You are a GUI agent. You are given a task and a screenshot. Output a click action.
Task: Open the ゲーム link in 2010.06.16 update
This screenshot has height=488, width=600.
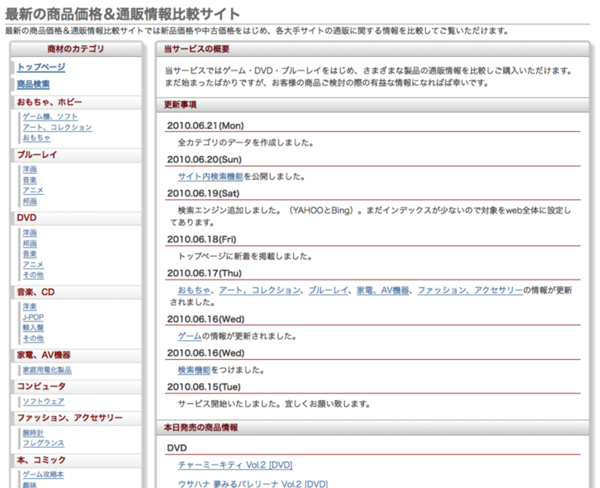coord(190,336)
